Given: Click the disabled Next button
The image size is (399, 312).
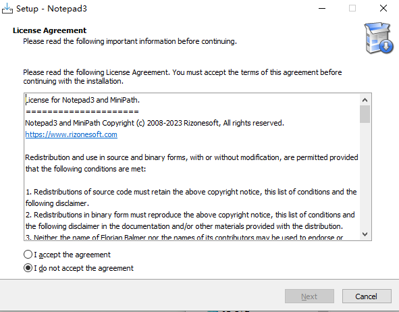Looking at the screenshot, I should point(309,296).
